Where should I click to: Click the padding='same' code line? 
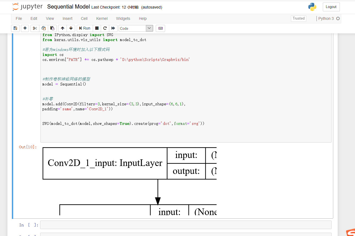pos(78,109)
